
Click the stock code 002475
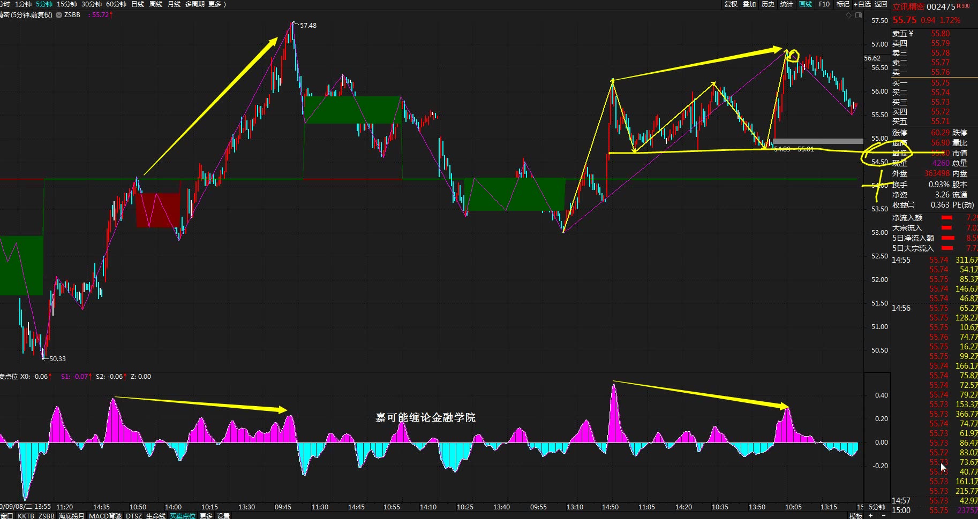[941, 7]
